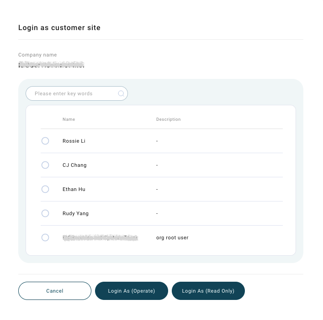This screenshot has height=320, width=323.
Task: Click the Ethan Hu name text
Action: pos(74,189)
